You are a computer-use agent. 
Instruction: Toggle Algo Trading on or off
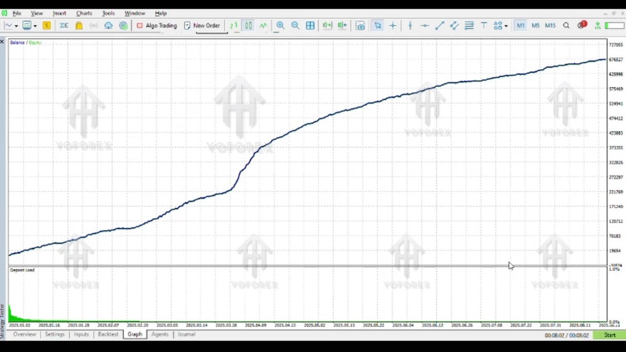pyautogui.click(x=156, y=25)
